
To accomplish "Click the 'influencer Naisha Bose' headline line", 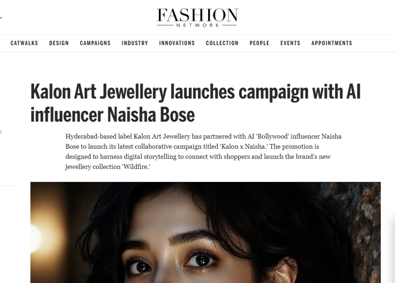I will click(x=113, y=115).
